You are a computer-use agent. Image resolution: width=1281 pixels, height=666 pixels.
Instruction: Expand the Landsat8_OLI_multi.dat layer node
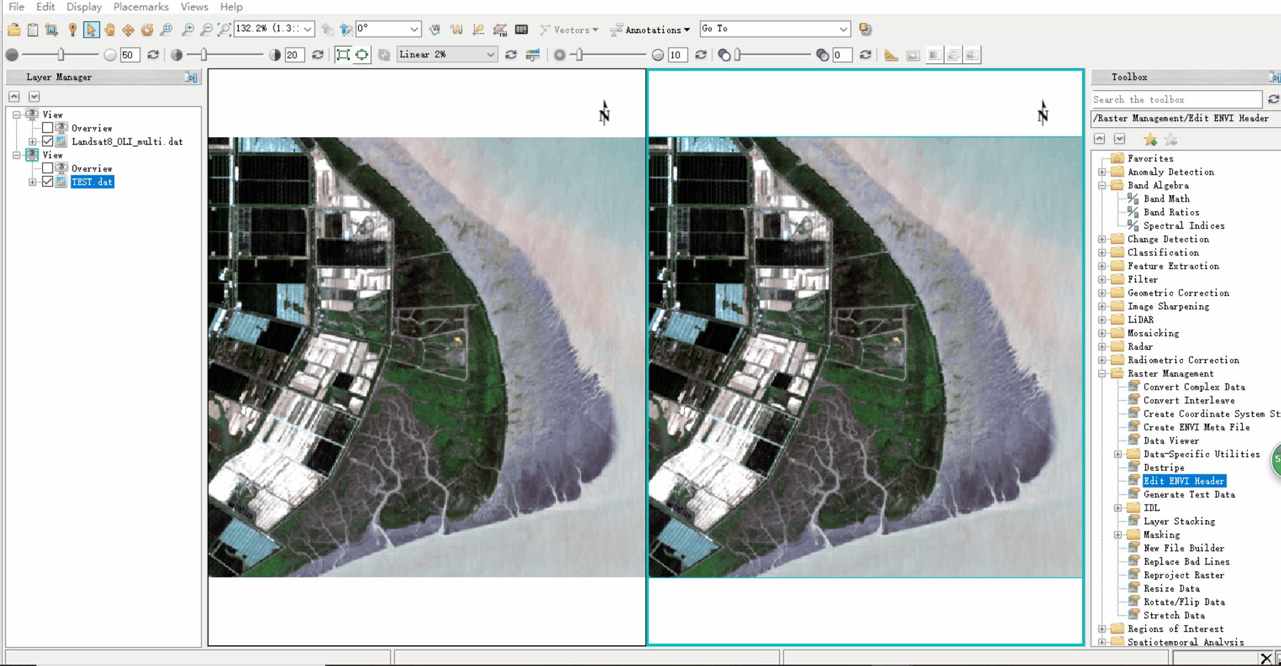(x=32, y=141)
